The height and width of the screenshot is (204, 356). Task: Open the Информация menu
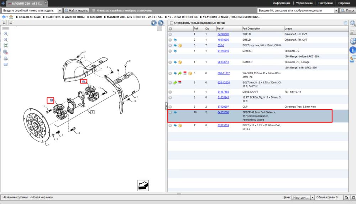click(281, 3)
